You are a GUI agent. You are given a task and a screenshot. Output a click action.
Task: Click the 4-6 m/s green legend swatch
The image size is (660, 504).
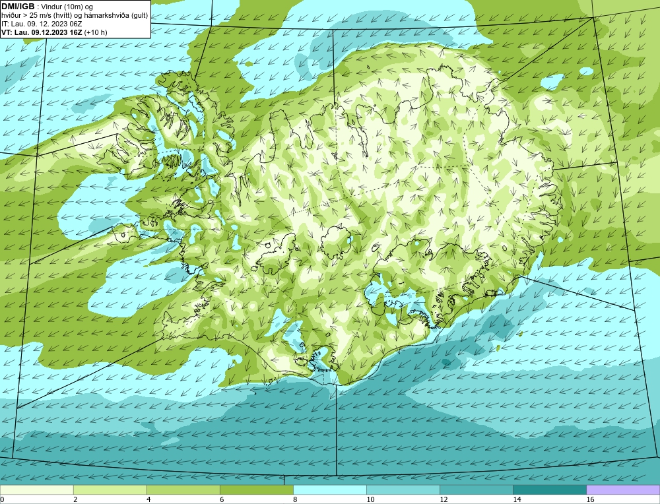tap(183, 489)
